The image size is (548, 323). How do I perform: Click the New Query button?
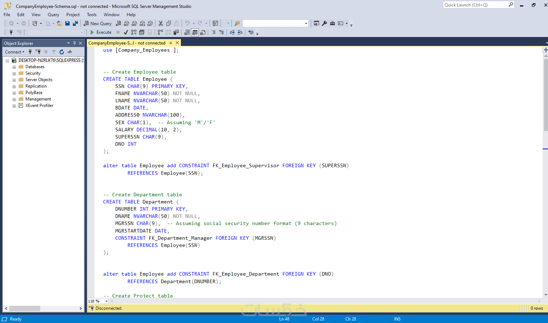tap(98, 23)
